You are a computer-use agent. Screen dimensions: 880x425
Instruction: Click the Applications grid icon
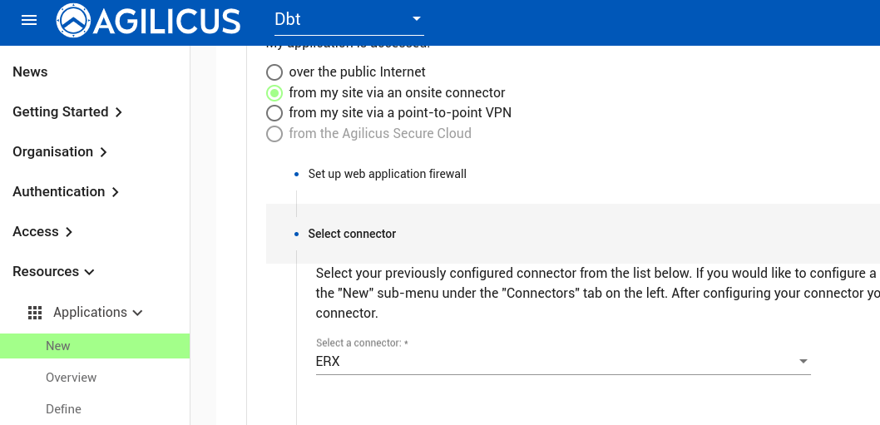pyautogui.click(x=35, y=313)
